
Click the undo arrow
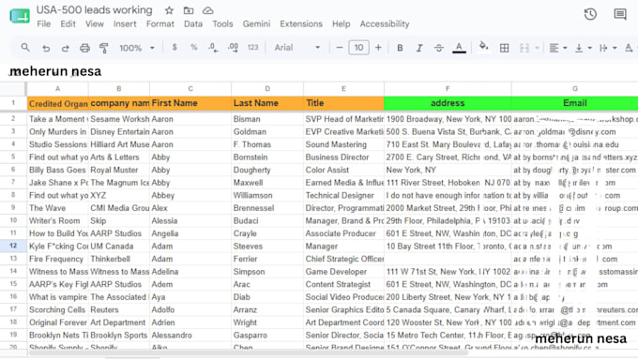tap(46, 48)
